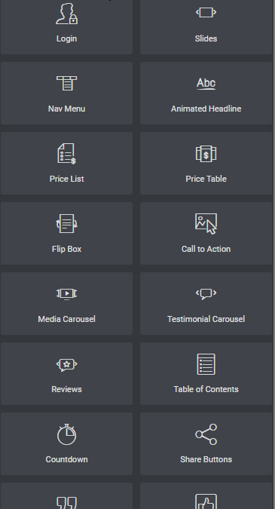Pick the Testimonial Carousel icon
This screenshot has height=509, width=275.
pyautogui.click(x=206, y=294)
